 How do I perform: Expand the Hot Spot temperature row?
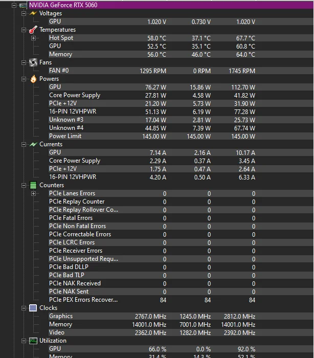pyautogui.click(x=34, y=38)
